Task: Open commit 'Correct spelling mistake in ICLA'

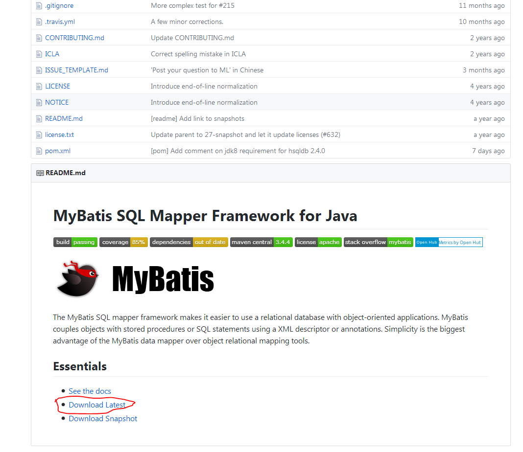Action: point(198,54)
